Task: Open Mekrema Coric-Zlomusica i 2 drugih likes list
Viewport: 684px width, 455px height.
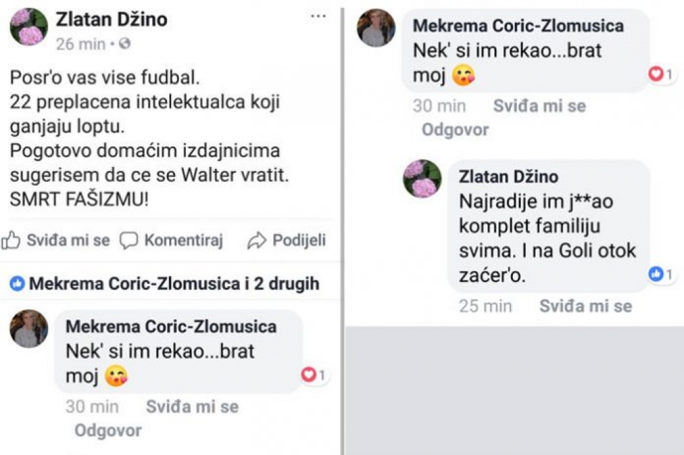Action: [174, 283]
